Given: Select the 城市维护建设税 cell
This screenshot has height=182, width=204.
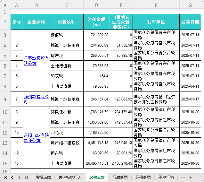Looking at the screenshot, I should pyautogui.click(x=67, y=143).
